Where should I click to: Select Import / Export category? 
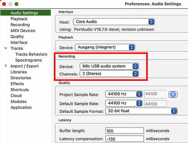24,66
